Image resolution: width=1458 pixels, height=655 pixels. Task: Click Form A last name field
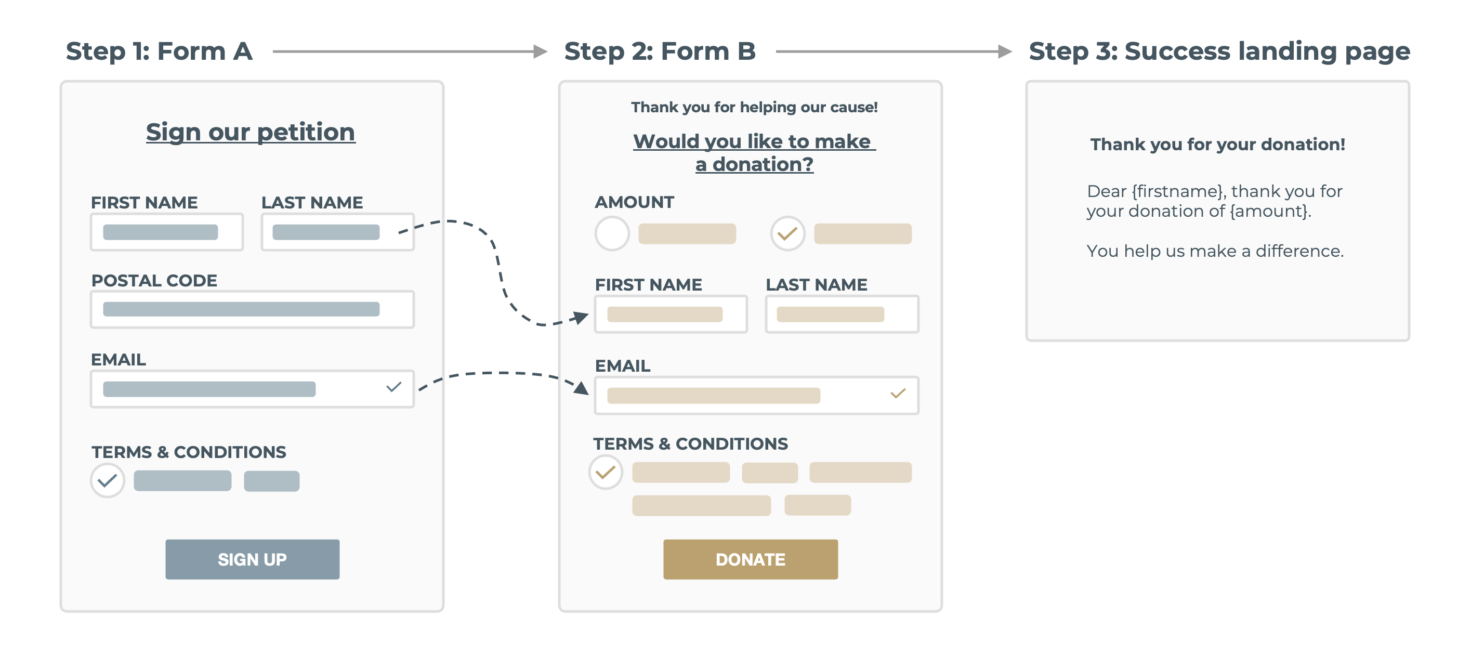pos(338,232)
